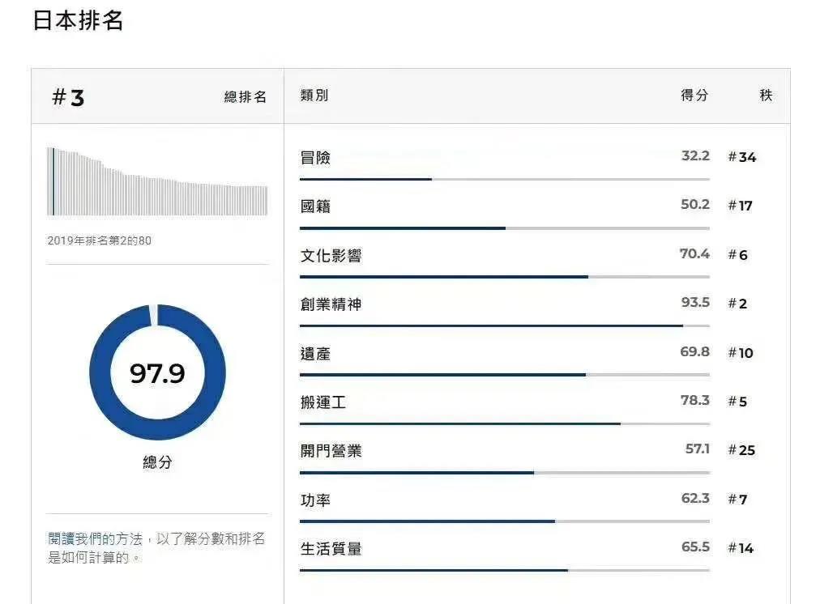Click the 冒險 progress bar
Image resolution: width=820 pixels, height=604 pixels.
pyautogui.click(x=505, y=179)
